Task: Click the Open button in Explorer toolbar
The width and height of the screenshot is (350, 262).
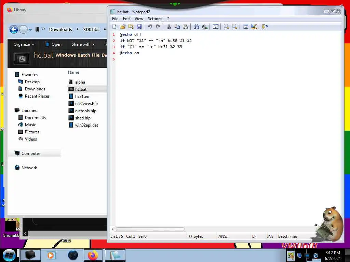Action: tap(54, 44)
